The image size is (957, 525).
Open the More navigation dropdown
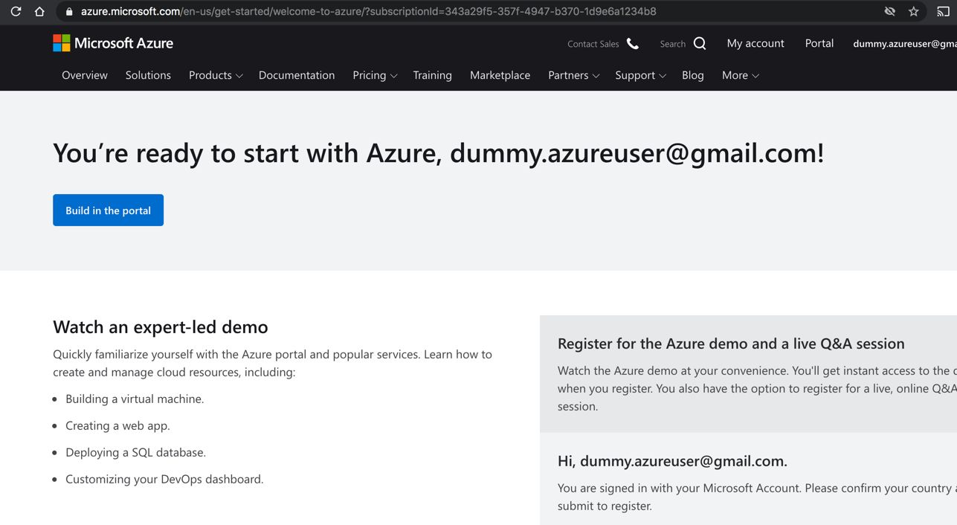(x=740, y=75)
